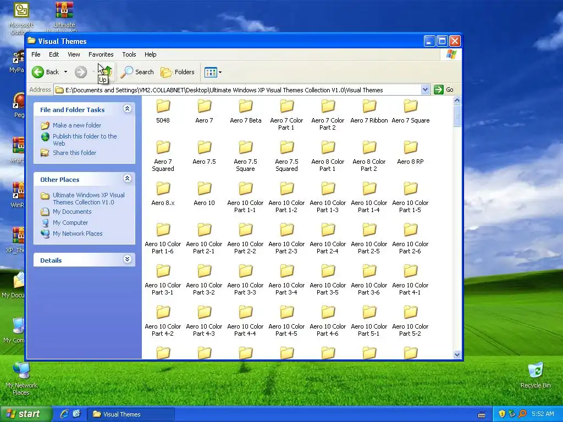Select the Aero 10 Color Part 3-4 folder

[286, 280]
